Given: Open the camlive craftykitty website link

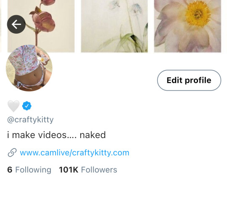Looking at the screenshot, I should 74,153.
